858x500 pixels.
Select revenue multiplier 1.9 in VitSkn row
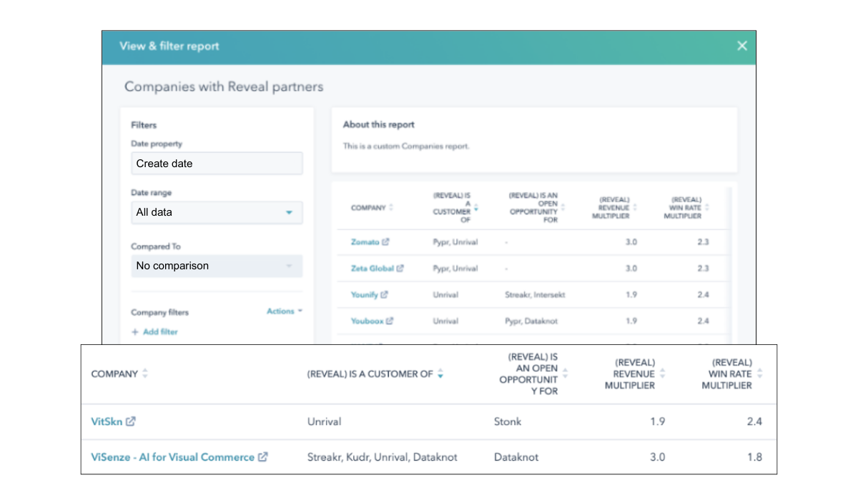[x=657, y=421]
